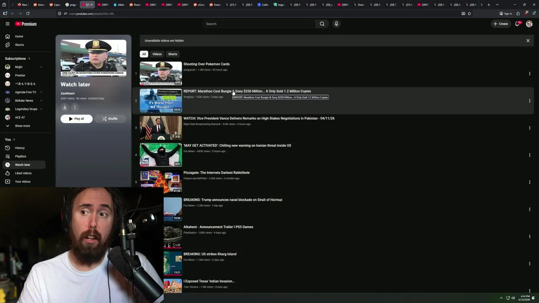Screen dimensions: 539x303
Task: Open the Mujin subscription channel
Action: tap(24, 67)
